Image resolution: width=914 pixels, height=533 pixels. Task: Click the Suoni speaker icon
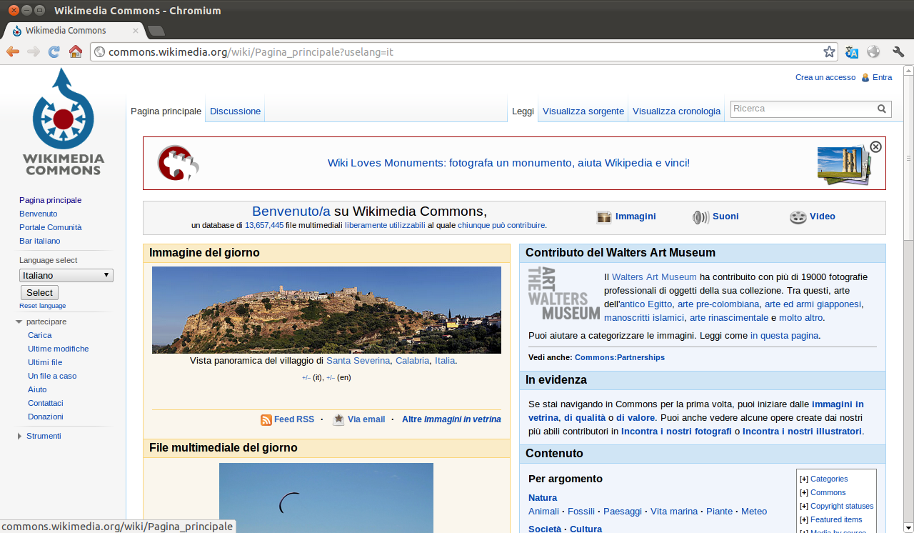click(700, 217)
